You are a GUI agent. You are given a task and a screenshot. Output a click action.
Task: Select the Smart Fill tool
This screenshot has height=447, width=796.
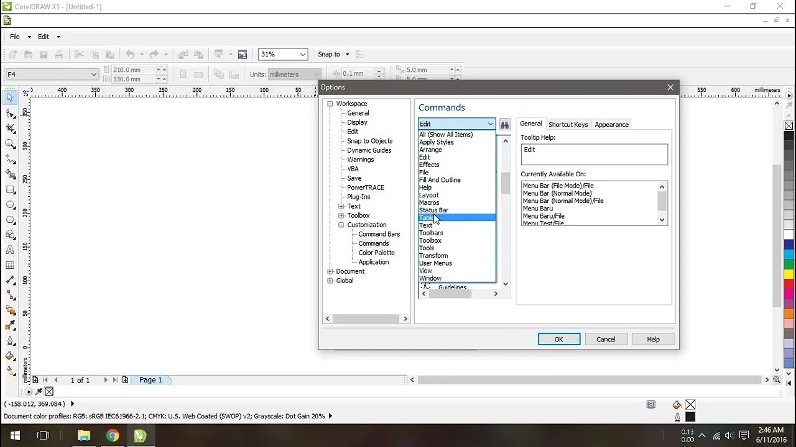(x=10, y=174)
